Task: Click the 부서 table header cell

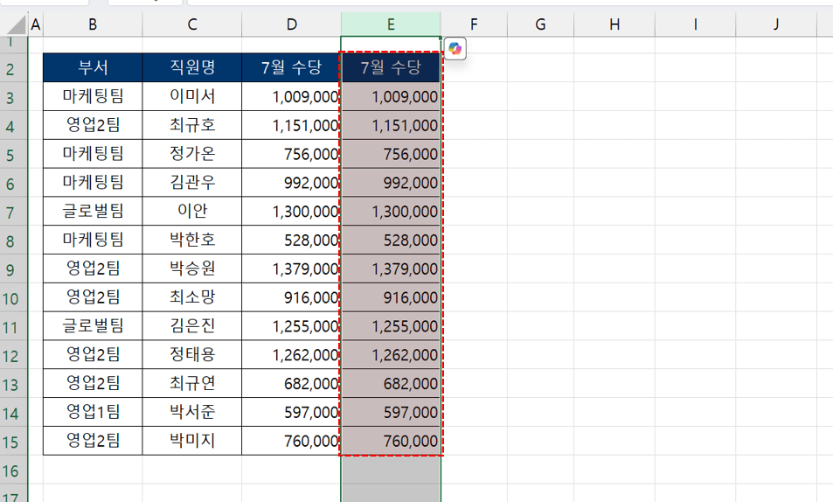Action: pyautogui.click(x=93, y=68)
